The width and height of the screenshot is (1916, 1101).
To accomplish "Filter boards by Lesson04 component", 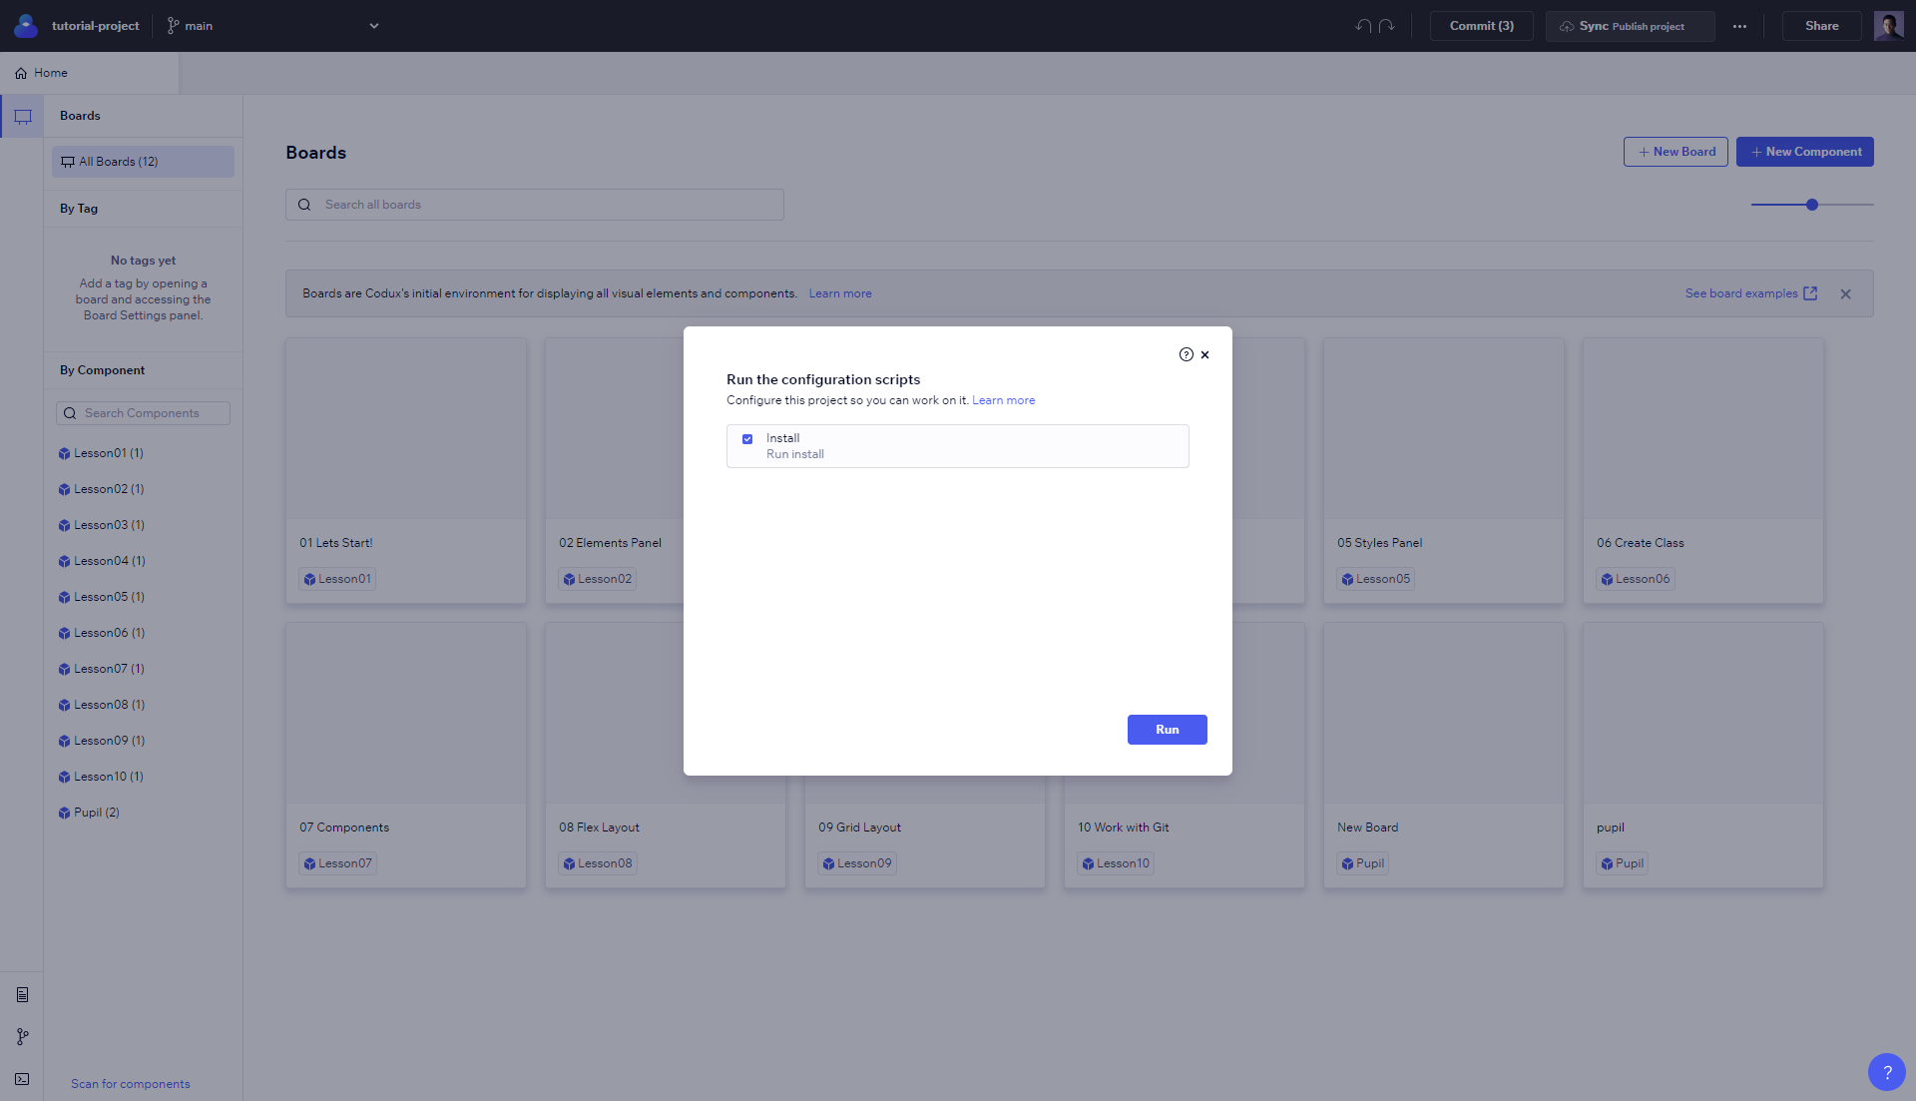I will [x=102, y=561].
